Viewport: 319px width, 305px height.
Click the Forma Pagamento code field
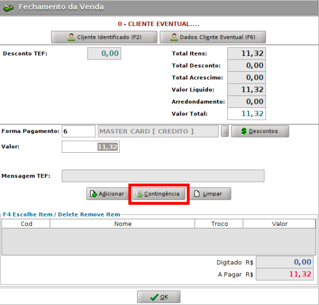pos(78,131)
